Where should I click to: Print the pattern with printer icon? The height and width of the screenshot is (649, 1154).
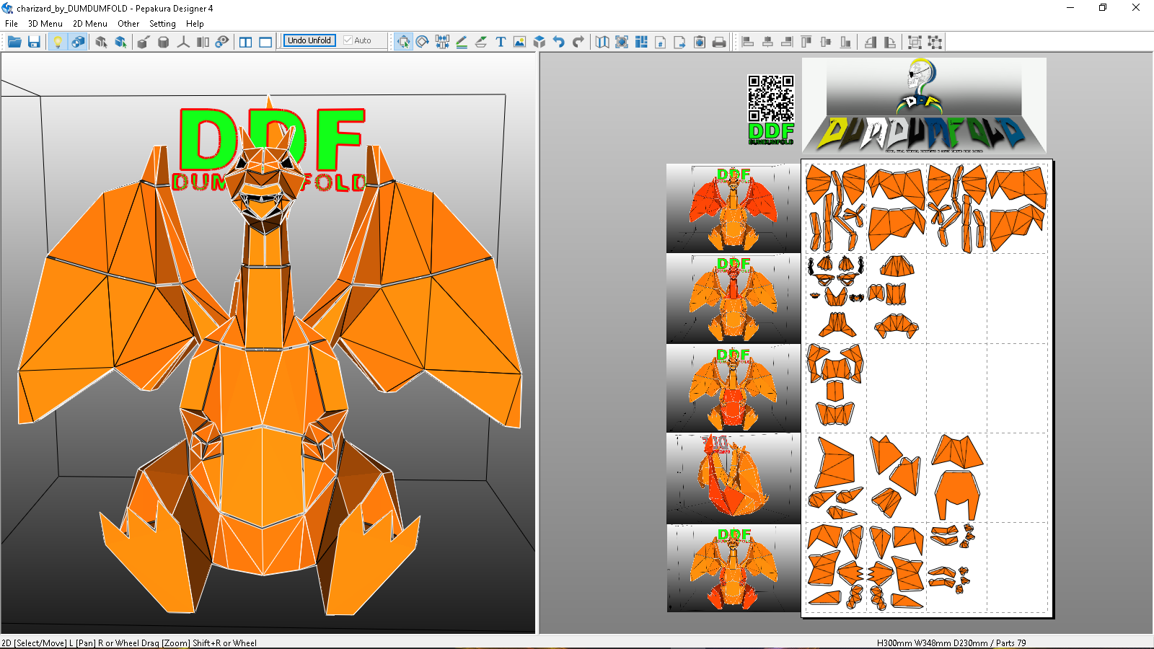coord(719,42)
